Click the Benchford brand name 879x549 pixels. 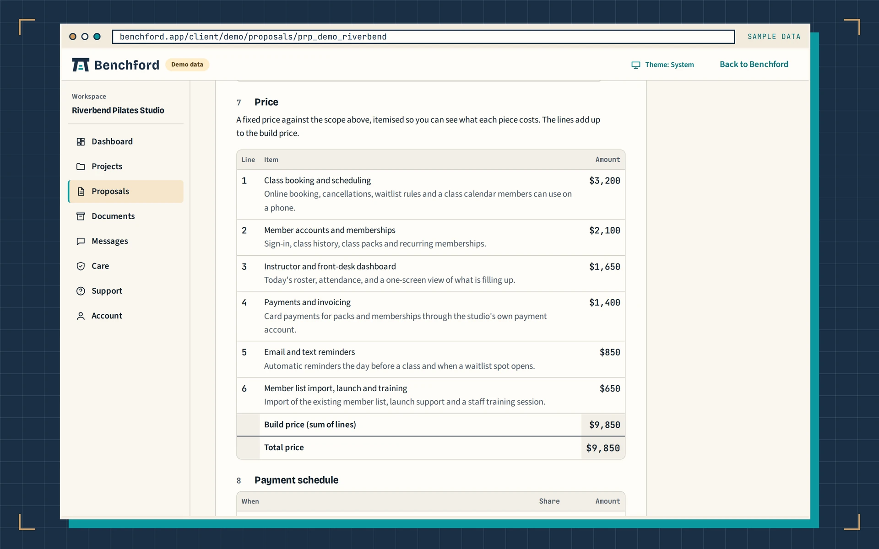127,65
